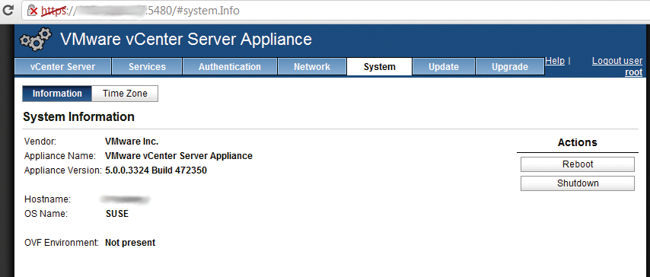Viewport: 650px width, 277px height.
Task: Switch to the Time Zone sub-tab
Action: click(125, 94)
